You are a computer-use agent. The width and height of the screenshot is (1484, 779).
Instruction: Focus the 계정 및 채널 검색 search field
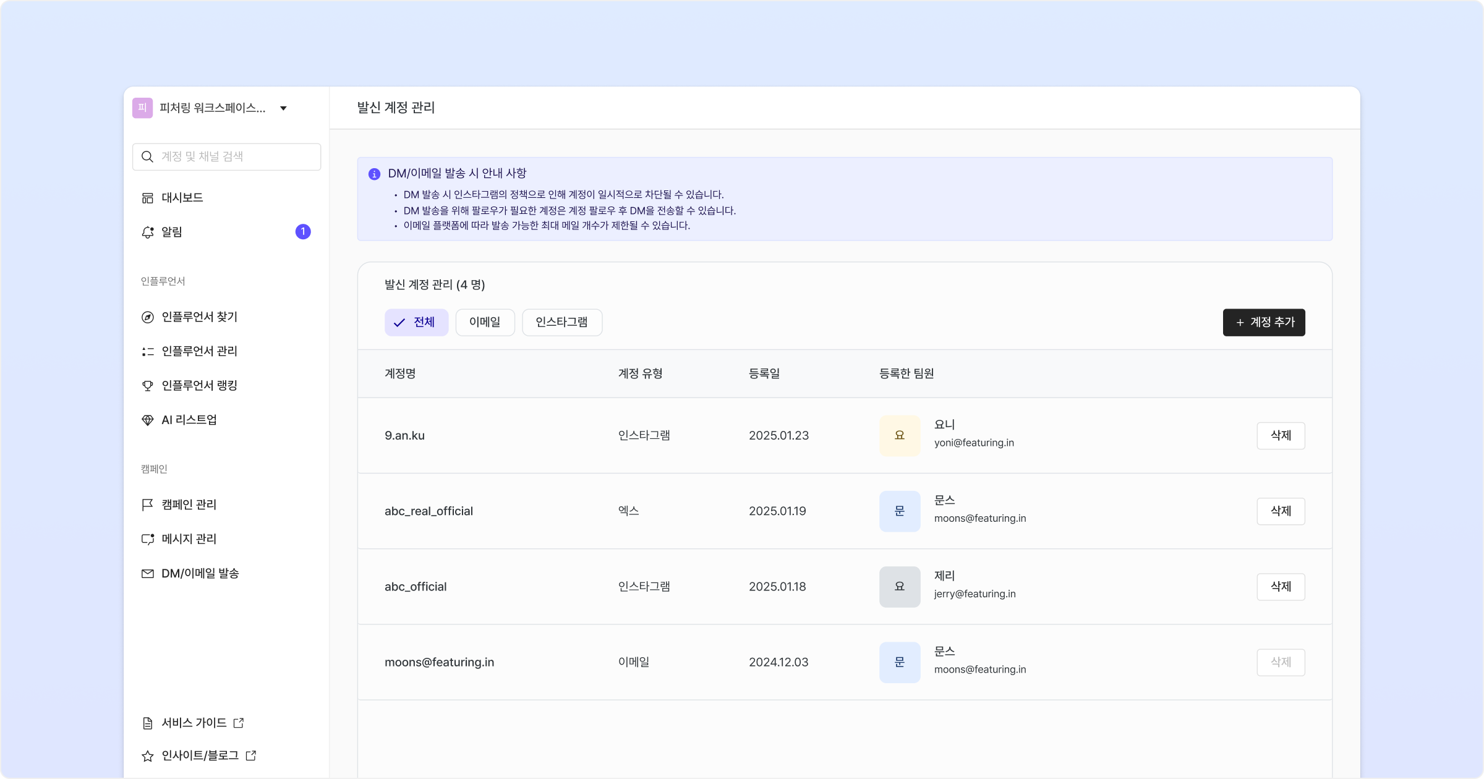[226, 157]
